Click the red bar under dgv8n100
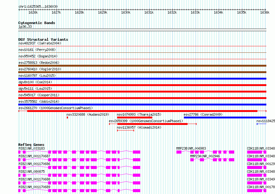The image size is (275, 194). [142, 85]
